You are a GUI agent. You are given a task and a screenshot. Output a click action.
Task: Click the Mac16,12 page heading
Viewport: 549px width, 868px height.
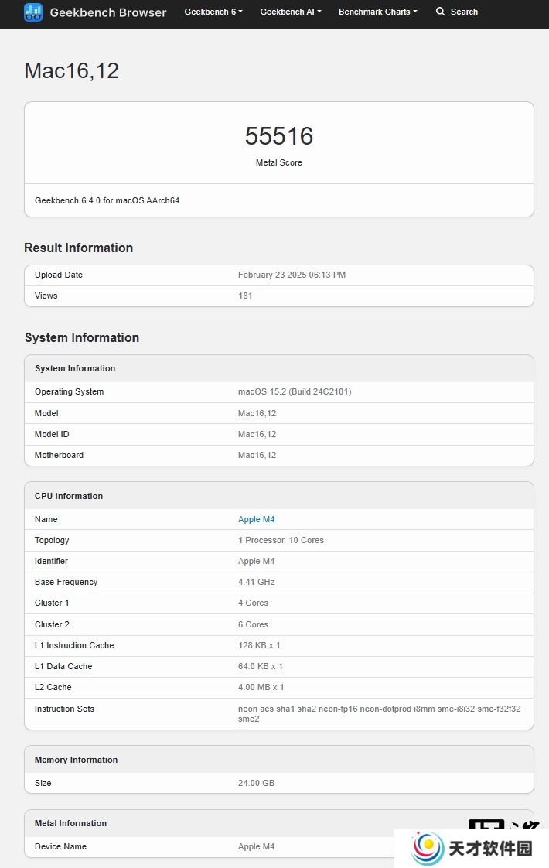point(71,71)
